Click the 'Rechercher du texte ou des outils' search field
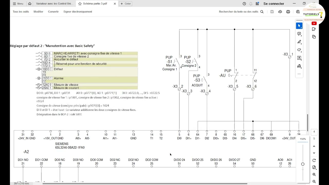Screen dimensions: 329x185 tap(239, 12)
